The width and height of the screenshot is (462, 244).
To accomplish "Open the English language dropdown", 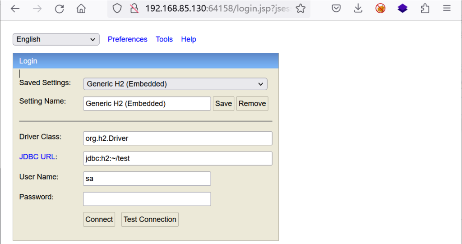I will (x=56, y=39).
